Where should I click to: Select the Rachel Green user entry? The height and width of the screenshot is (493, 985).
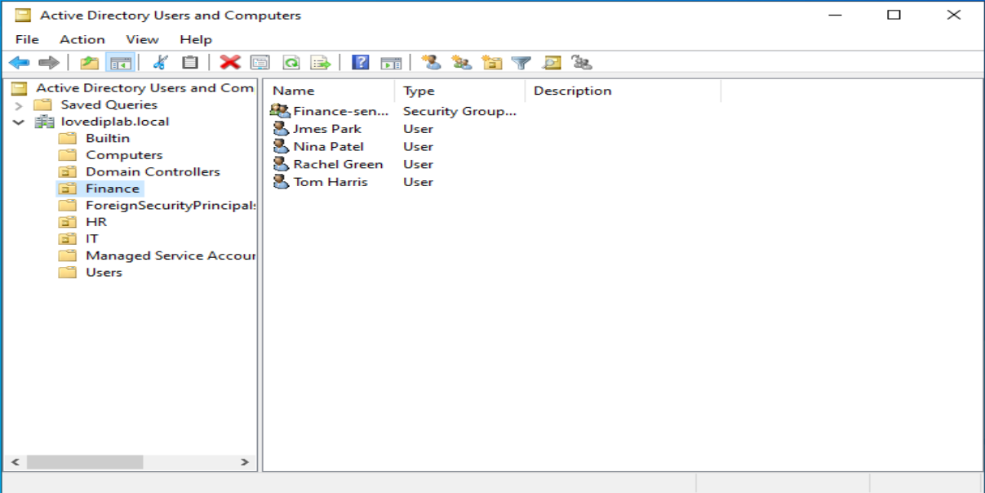(x=337, y=164)
